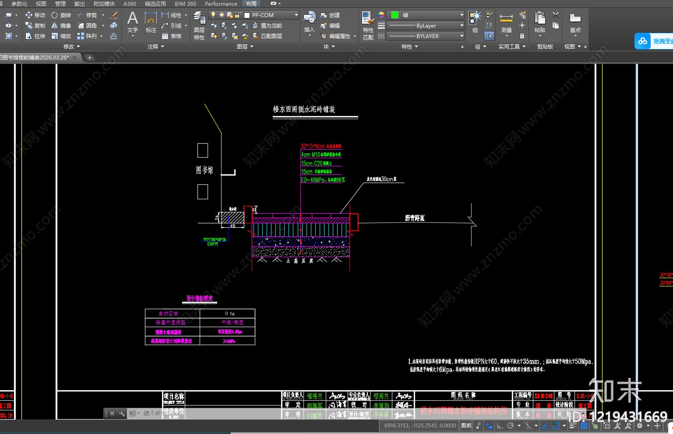Screen dimensions: 673x434
Task: Select the Copy (复制) tool
Action: tap(35, 25)
